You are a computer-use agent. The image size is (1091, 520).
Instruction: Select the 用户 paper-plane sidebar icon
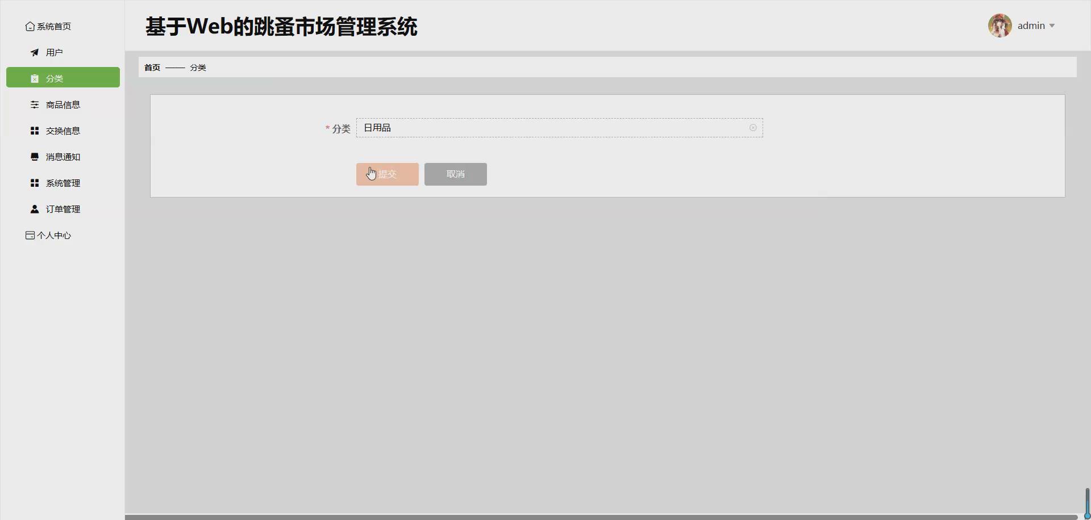click(x=34, y=52)
